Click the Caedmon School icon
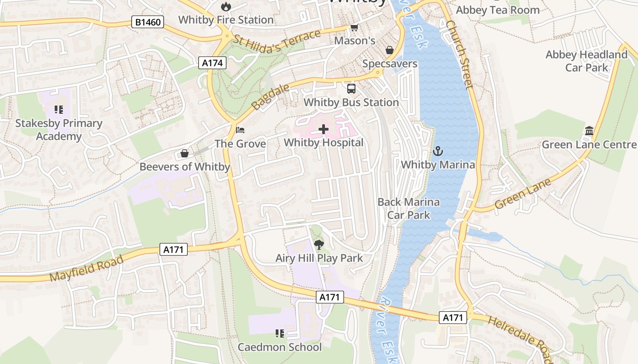The height and width of the screenshot is (364, 638). point(280,334)
